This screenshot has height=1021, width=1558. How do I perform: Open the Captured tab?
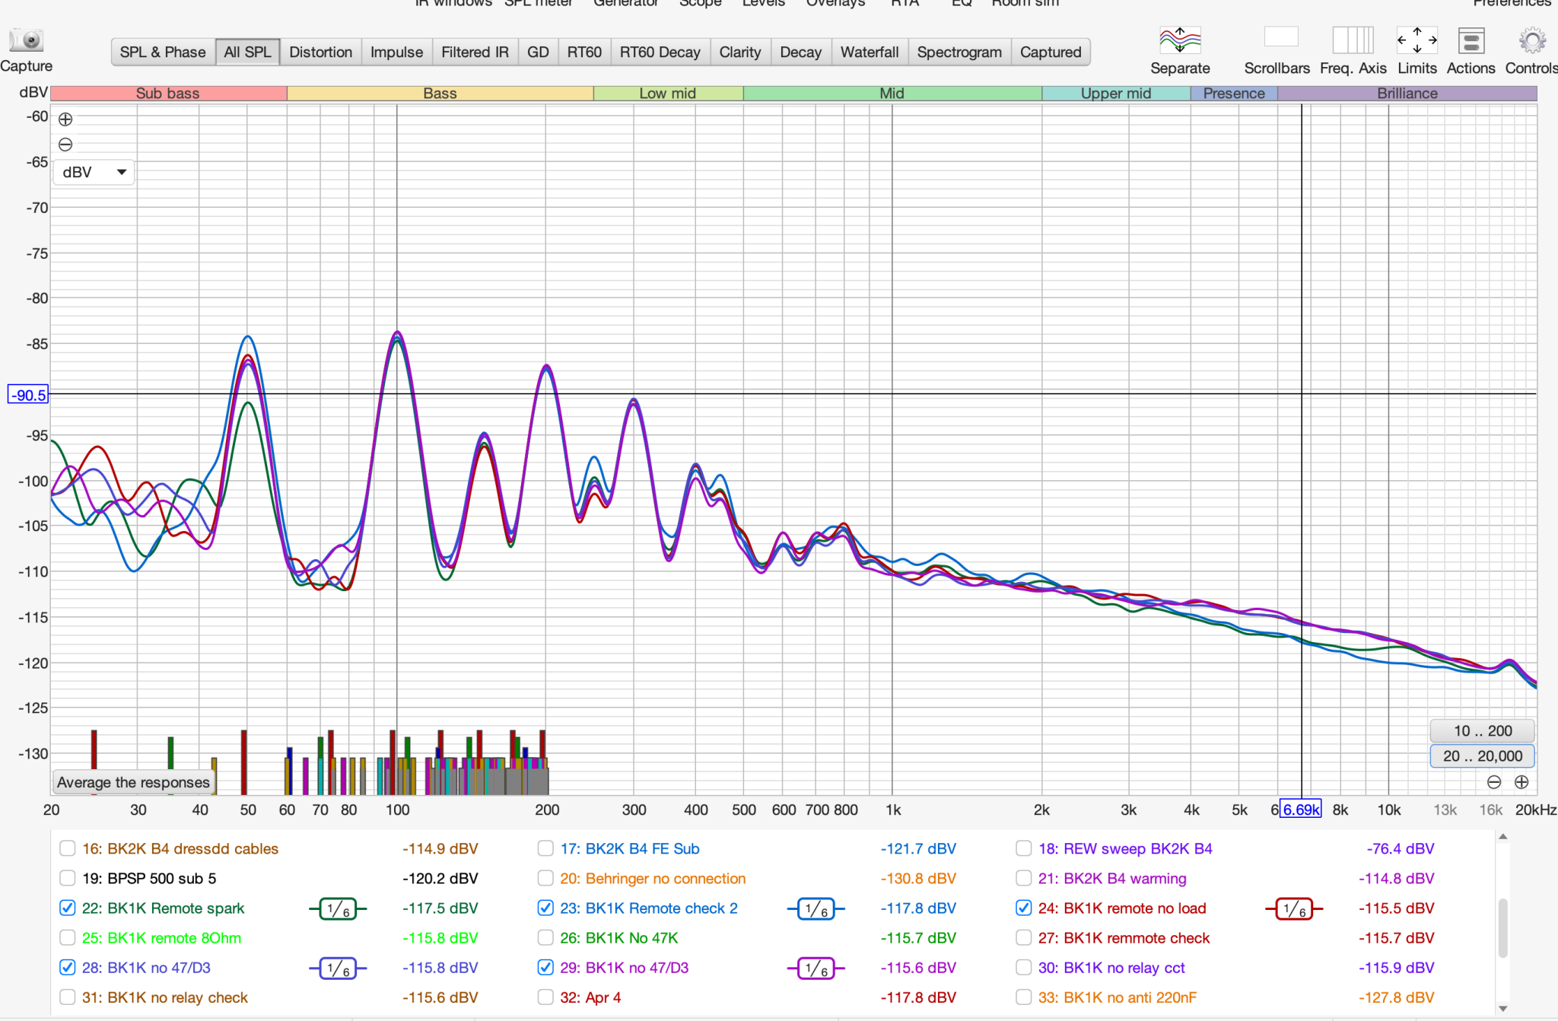click(1051, 52)
